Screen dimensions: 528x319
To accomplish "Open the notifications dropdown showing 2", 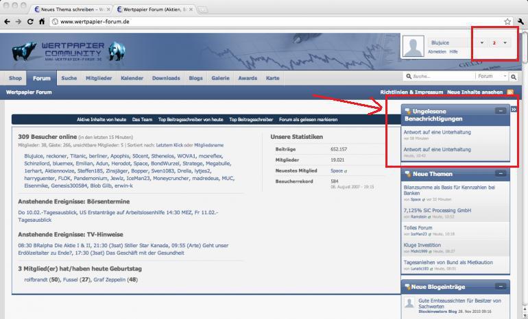I will 500,42.
